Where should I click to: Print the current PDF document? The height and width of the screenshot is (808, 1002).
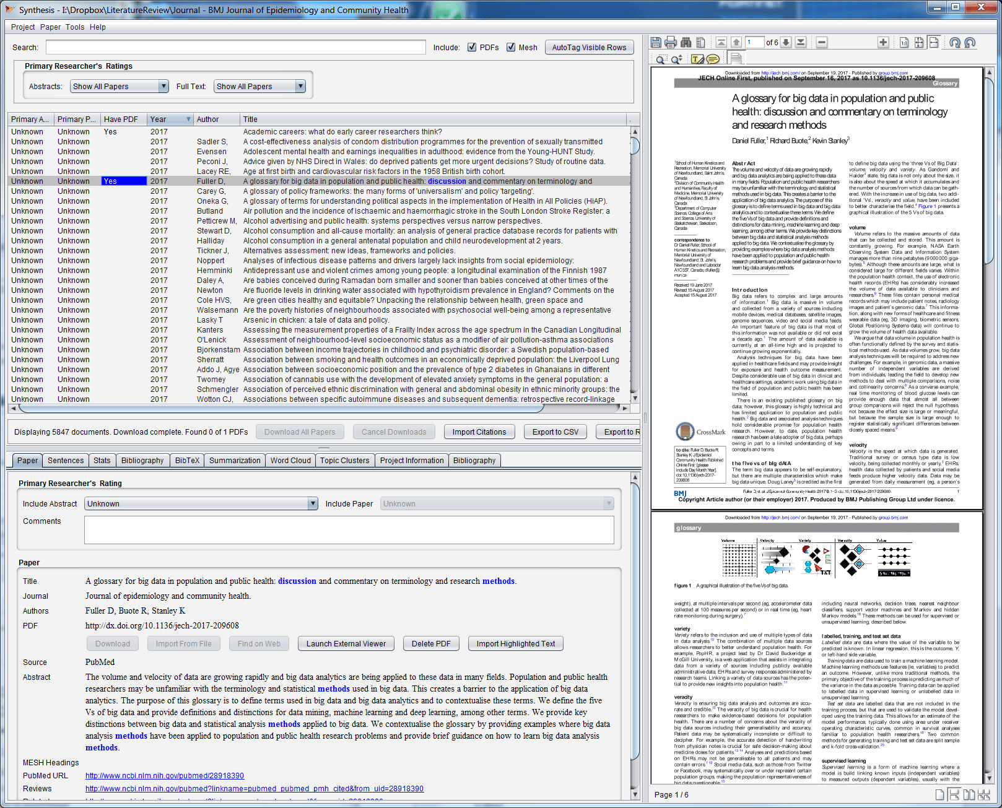(x=670, y=42)
